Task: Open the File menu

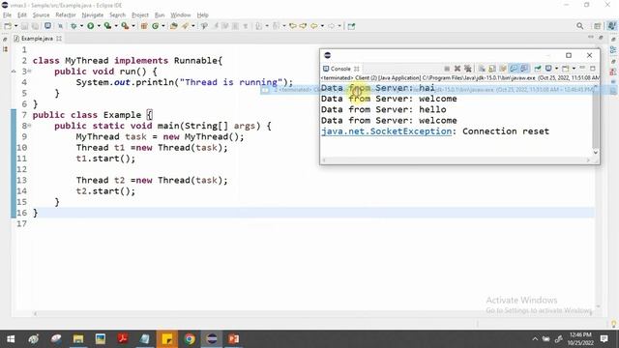Action: point(7,15)
